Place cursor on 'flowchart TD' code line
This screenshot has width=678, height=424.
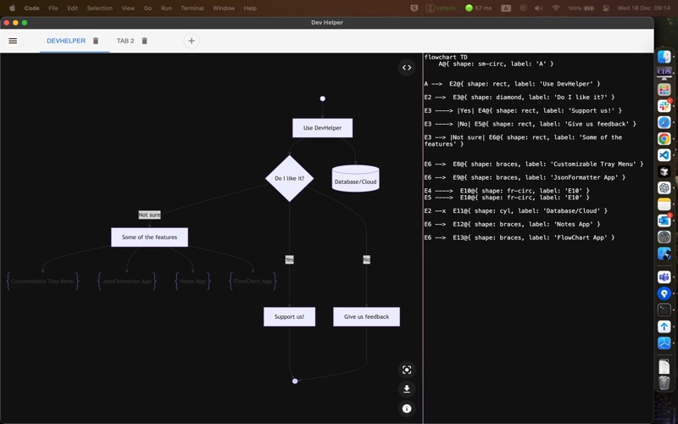click(x=446, y=57)
